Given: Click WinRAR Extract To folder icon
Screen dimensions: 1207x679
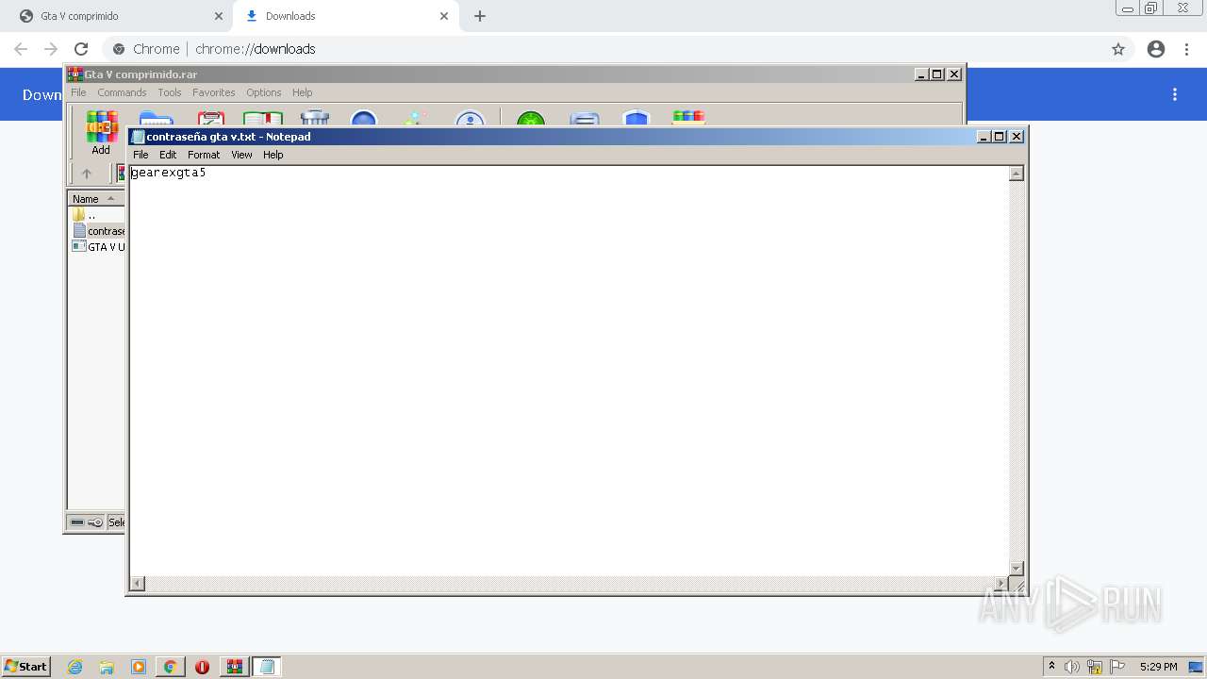Looking at the screenshot, I should 156,119.
